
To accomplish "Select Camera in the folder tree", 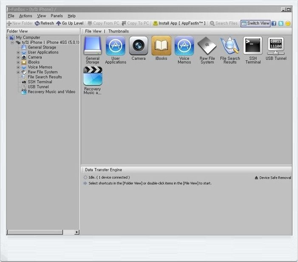I will (35, 57).
